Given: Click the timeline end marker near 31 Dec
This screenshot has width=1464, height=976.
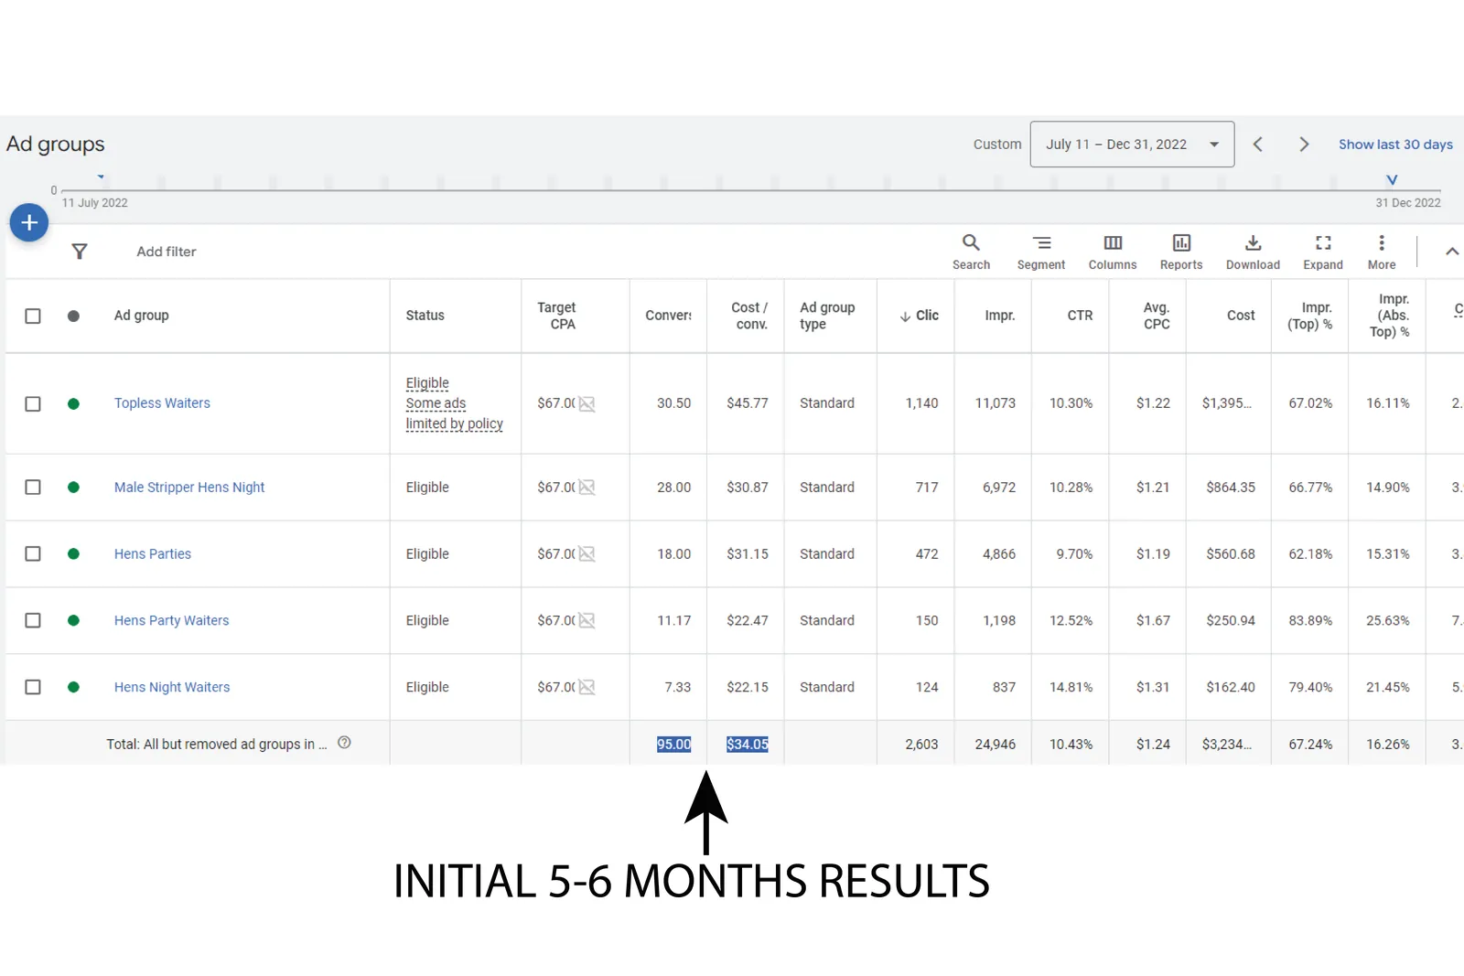Looking at the screenshot, I should [1392, 180].
